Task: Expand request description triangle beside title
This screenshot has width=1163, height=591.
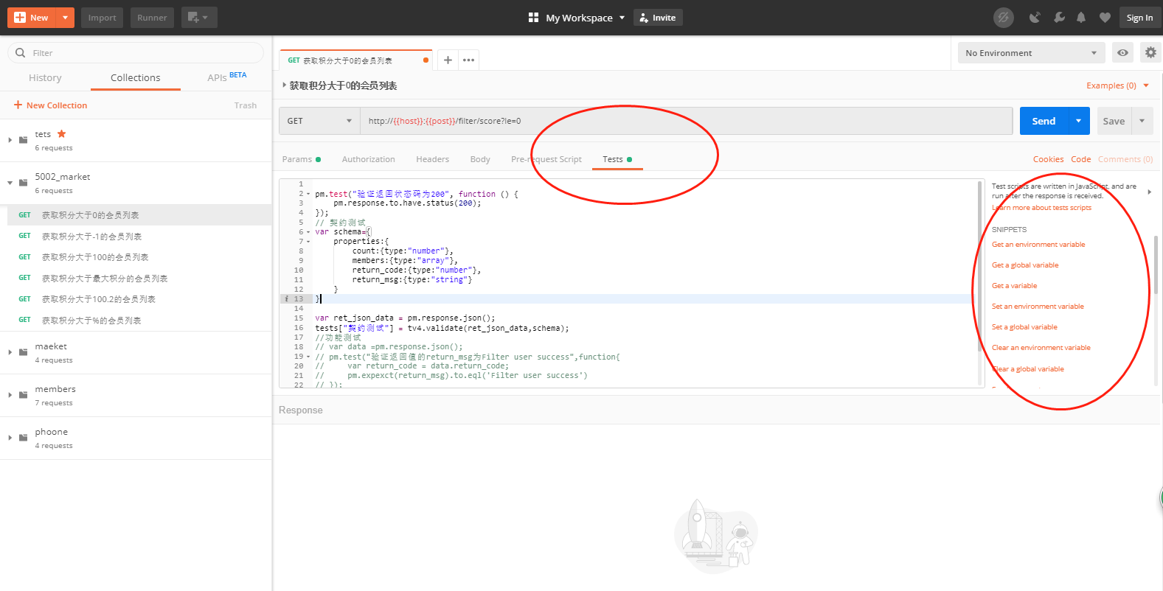Action: point(284,85)
